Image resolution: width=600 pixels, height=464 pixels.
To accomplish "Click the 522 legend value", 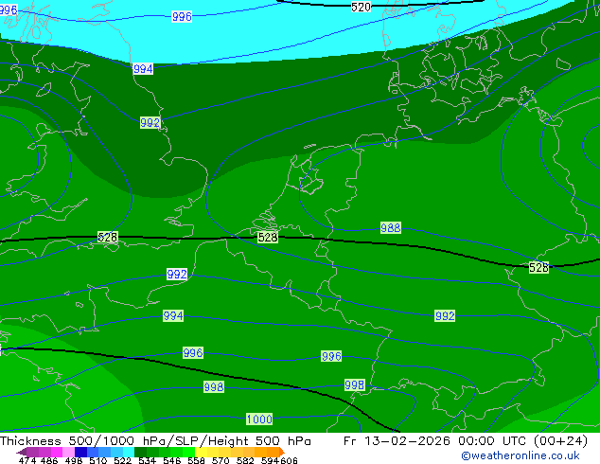I will (x=122, y=460).
